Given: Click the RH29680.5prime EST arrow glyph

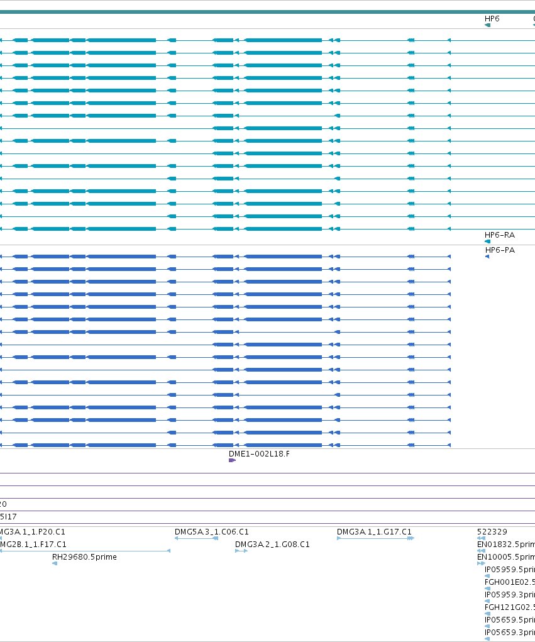Looking at the screenshot, I should (55, 563).
